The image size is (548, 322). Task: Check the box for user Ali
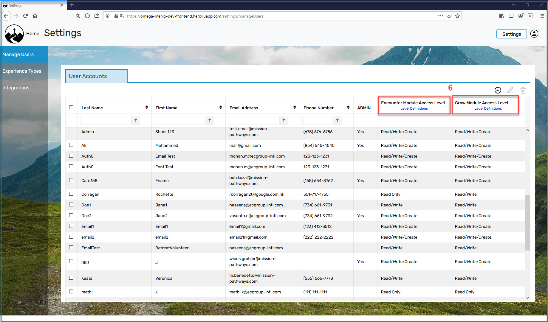pyautogui.click(x=71, y=145)
